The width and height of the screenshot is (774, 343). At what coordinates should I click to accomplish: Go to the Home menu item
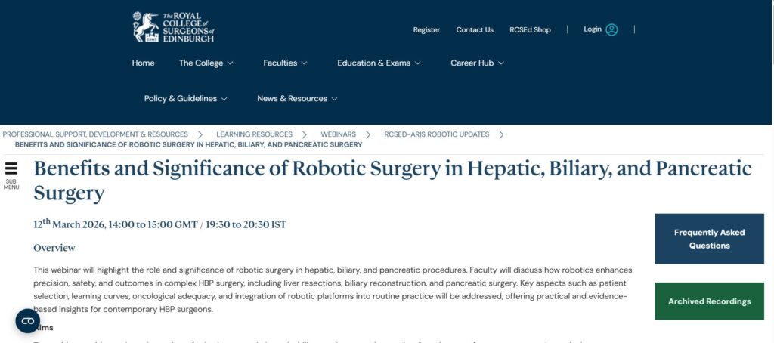pyautogui.click(x=144, y=63)
